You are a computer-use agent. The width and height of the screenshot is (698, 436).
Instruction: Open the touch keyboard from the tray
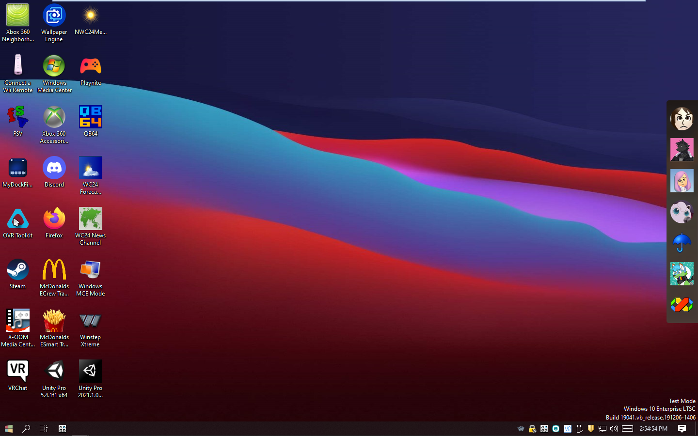point(627,429)
